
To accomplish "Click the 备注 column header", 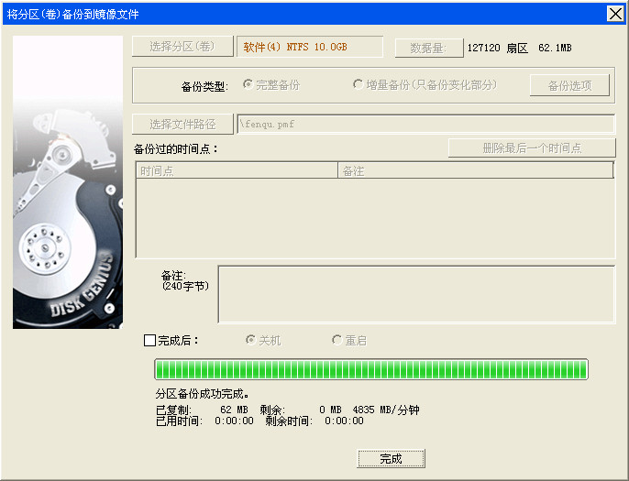I will point(475,170).
